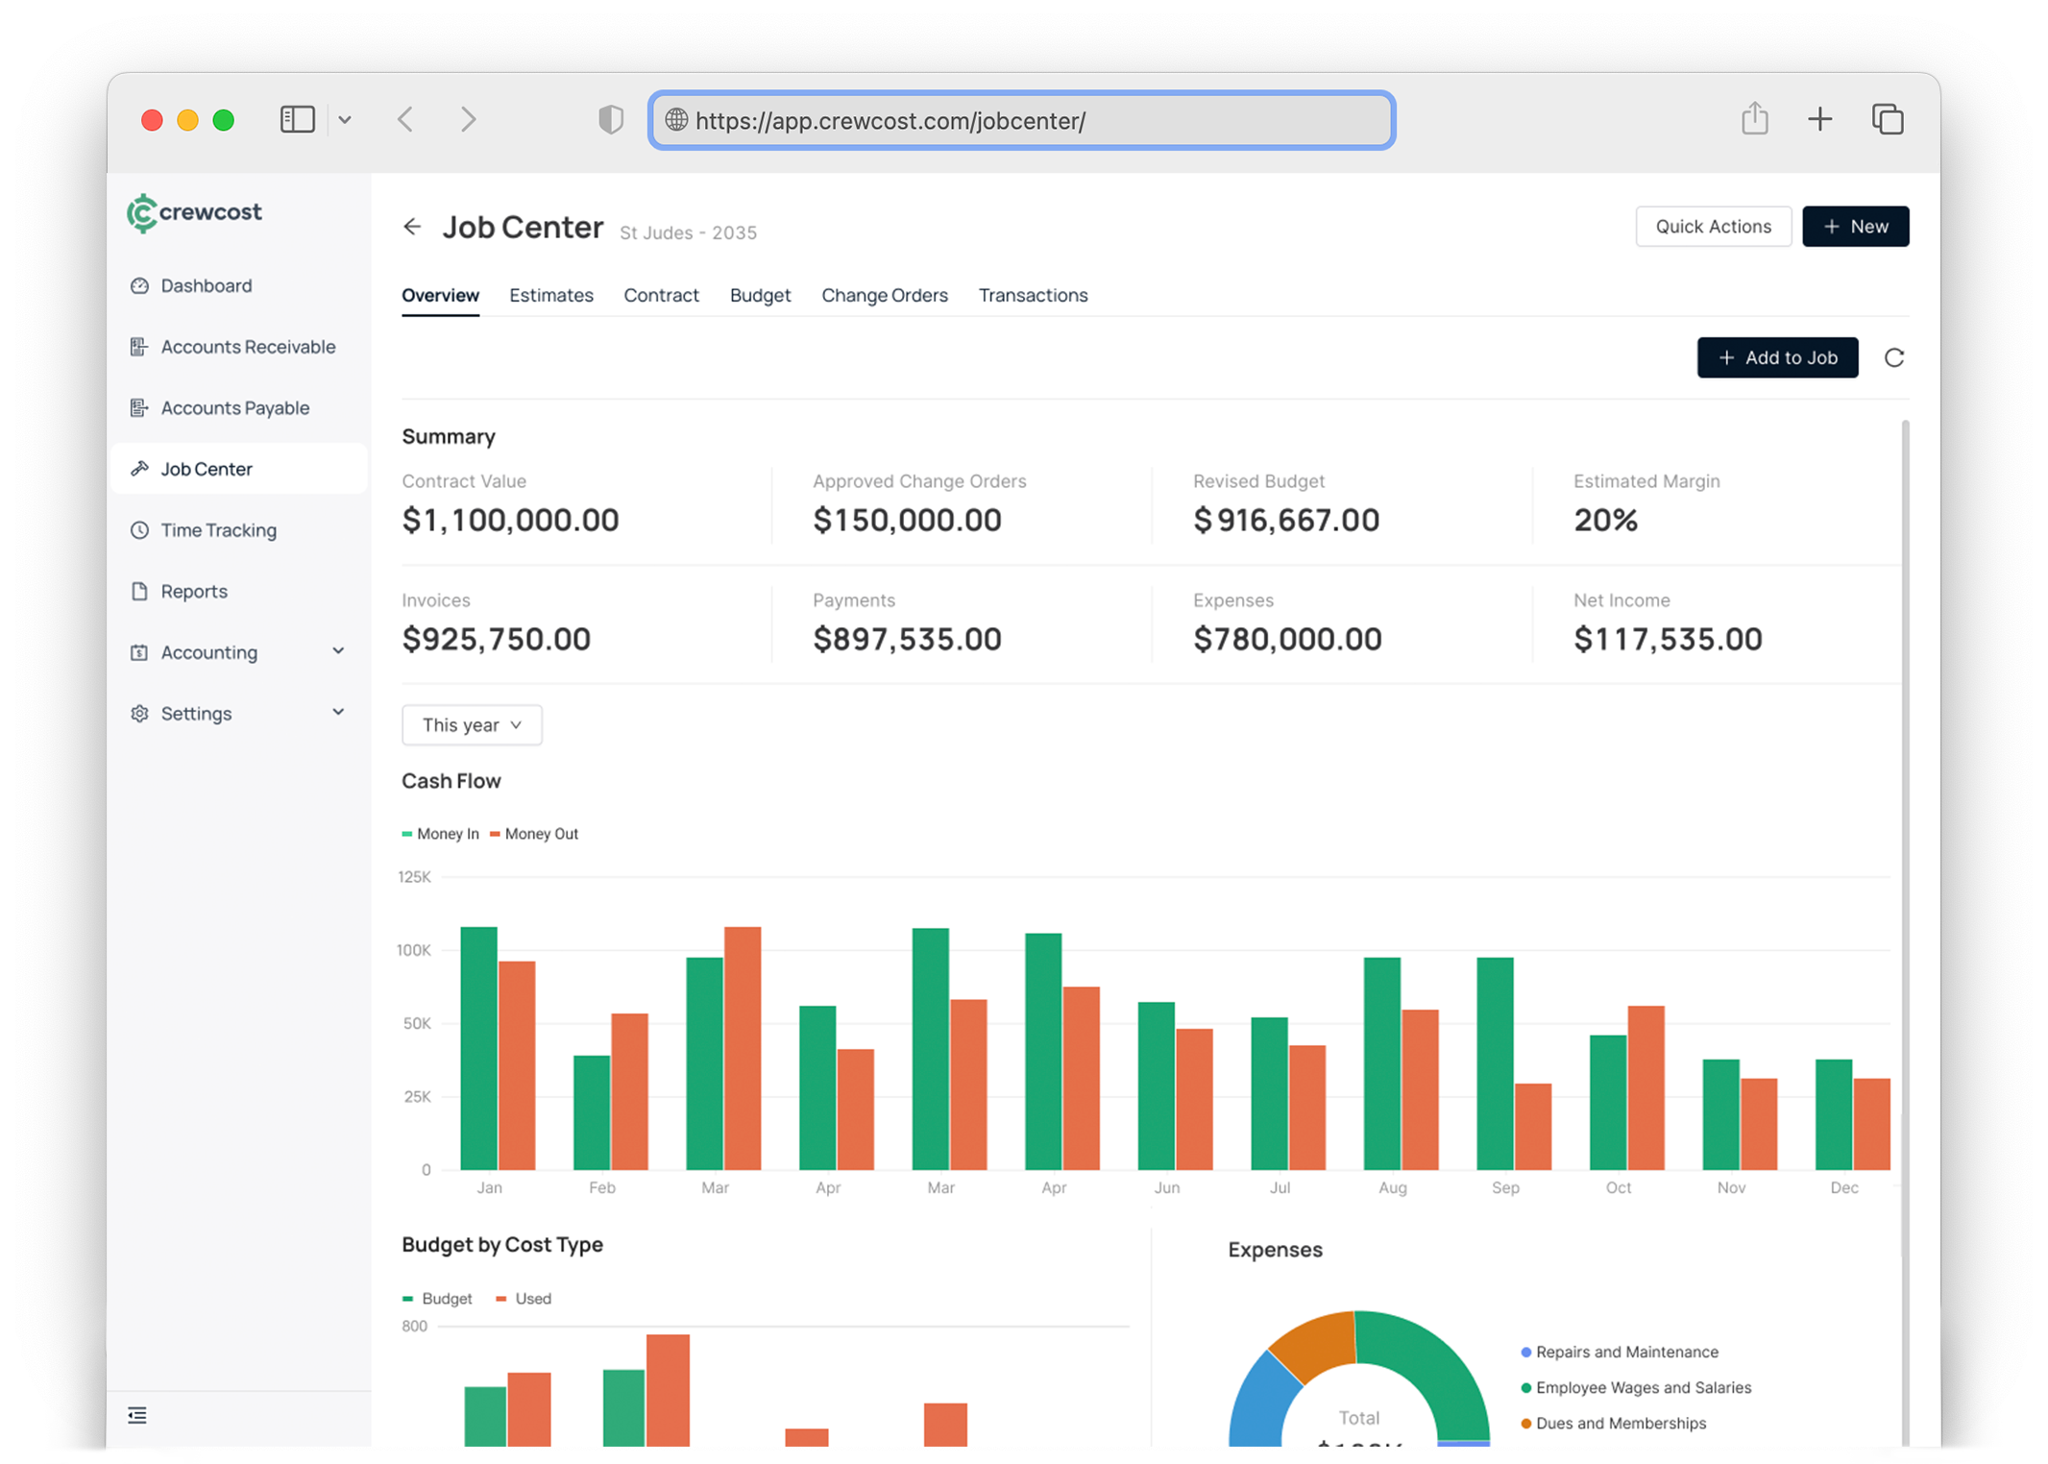This screenshot has width=2048, height=1464.
Task: Click the Quick Actions button
Action: coord(1714,227)
